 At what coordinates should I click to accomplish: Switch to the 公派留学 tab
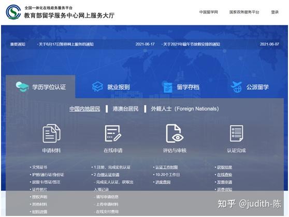tap(250, 87)
